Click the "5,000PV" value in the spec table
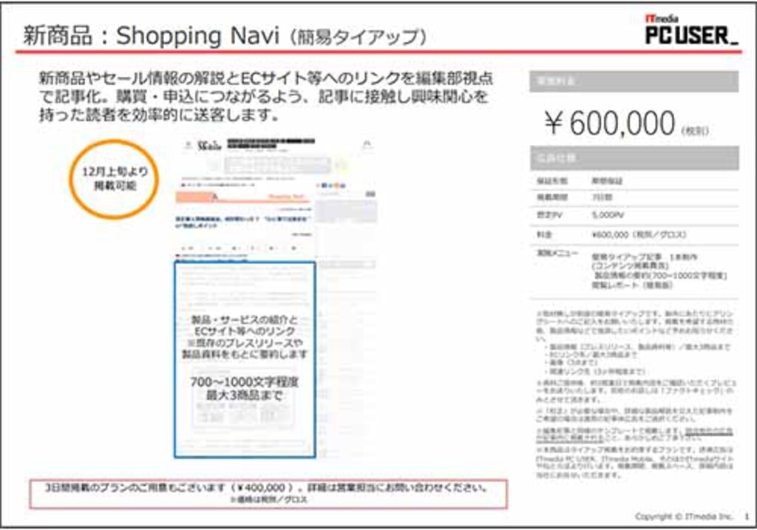 (x=608, y=215)
